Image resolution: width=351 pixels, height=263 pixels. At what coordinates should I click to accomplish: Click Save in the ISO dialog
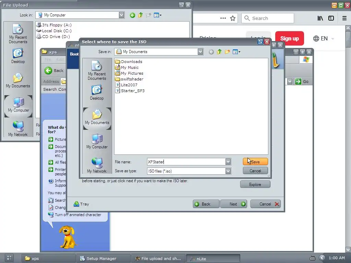[x=255, y=162]
